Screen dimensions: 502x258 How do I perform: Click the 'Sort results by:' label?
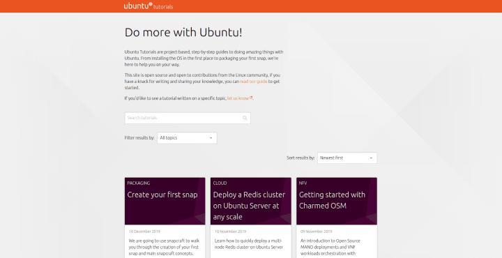(301, 158)
